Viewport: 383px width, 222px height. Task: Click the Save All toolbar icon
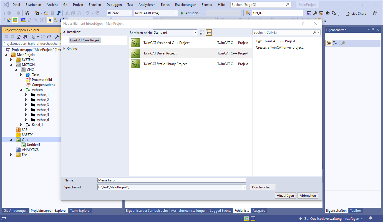[x=58, y=13]
